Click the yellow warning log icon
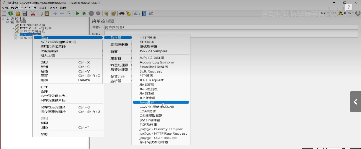Viewport: 361px width, 149px height. coord(340,13)
